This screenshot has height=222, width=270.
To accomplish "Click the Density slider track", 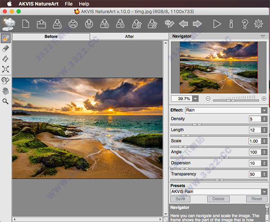I will click(219, 125).
